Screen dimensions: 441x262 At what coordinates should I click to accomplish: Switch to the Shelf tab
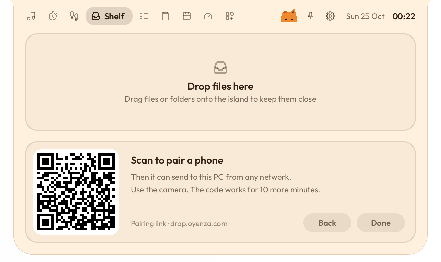(109, 16)
